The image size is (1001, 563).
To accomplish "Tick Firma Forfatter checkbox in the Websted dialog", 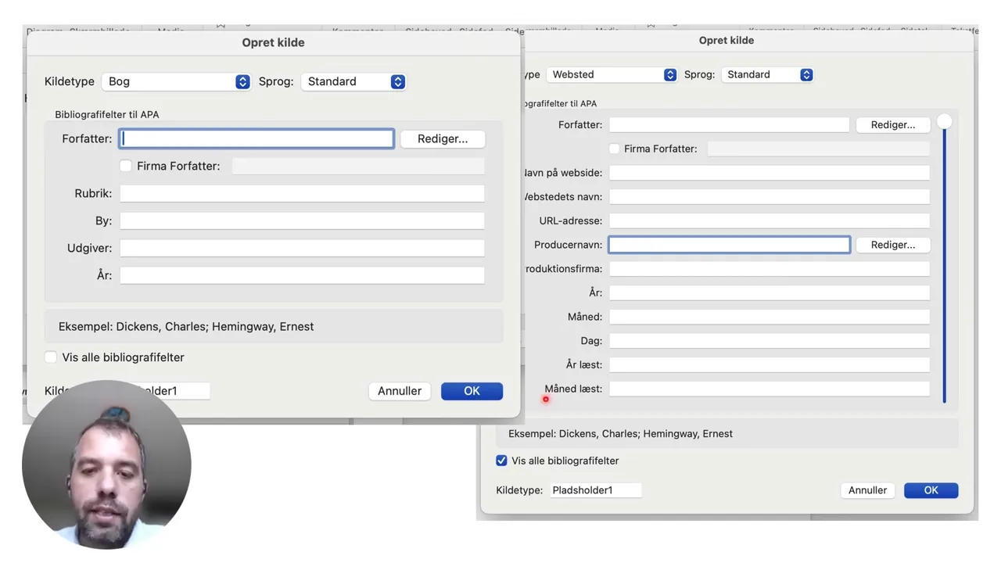I will [615, 149].
